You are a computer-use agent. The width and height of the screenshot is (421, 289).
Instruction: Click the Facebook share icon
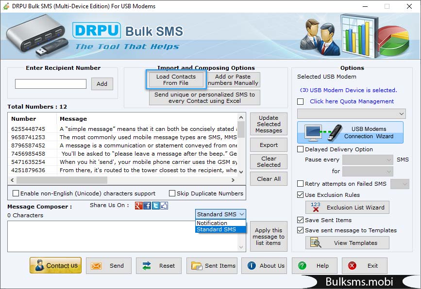tap(147, 206)
